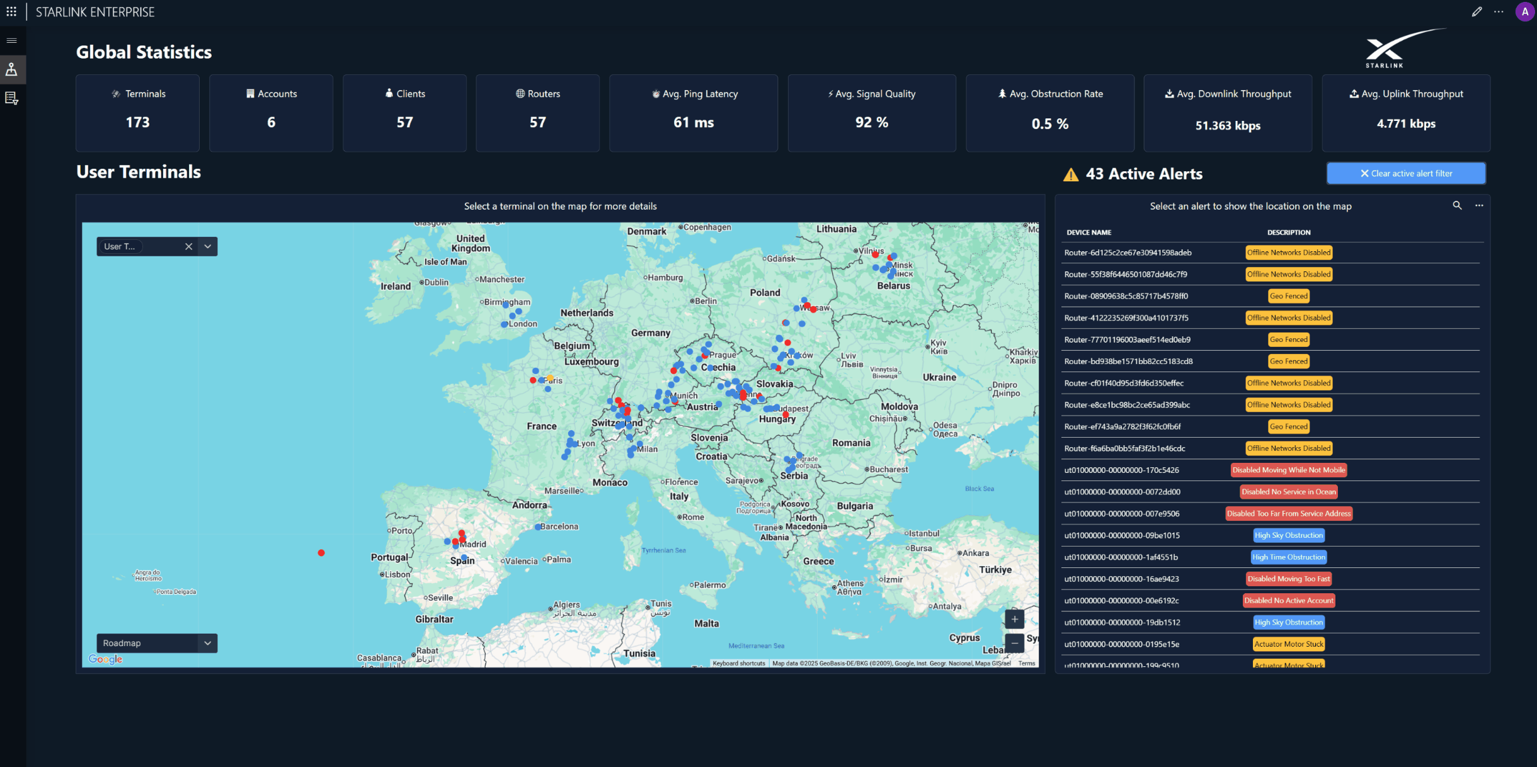Select alert Router-f6a6ba0bb5faf3f2b1e46cdc

(1272, 448)
